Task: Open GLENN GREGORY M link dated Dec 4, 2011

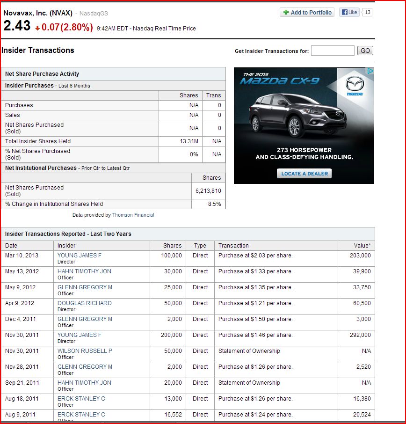Action: pyautogui.click(x=85, y=319)
